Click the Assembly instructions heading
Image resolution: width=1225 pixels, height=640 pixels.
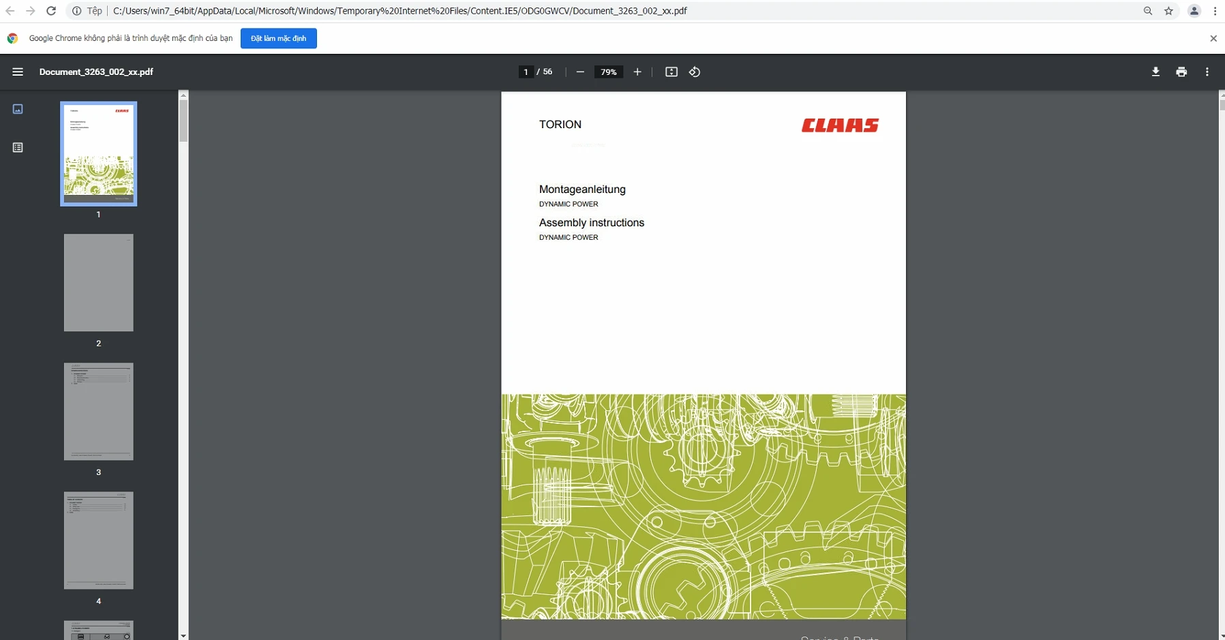[592, 223]
